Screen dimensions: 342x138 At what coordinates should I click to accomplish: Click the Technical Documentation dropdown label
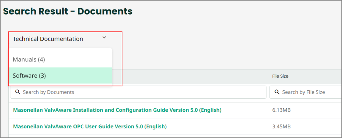point(48,39)
